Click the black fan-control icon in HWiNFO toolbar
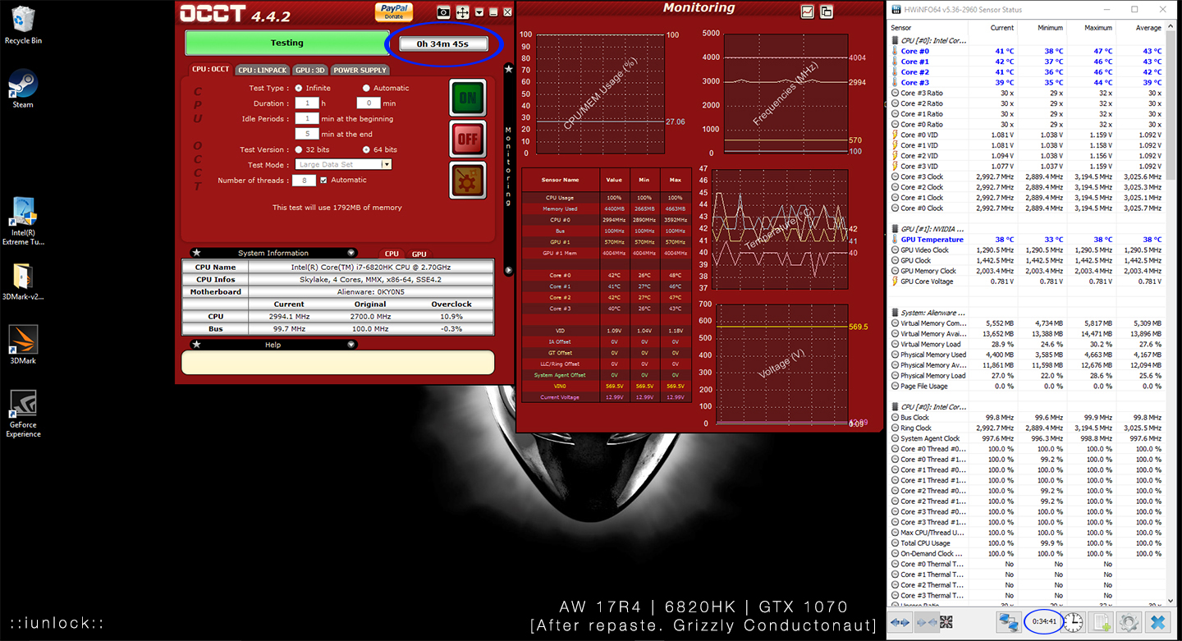Viewport: 1182px width, 641px height. click(x=946, y=622)
